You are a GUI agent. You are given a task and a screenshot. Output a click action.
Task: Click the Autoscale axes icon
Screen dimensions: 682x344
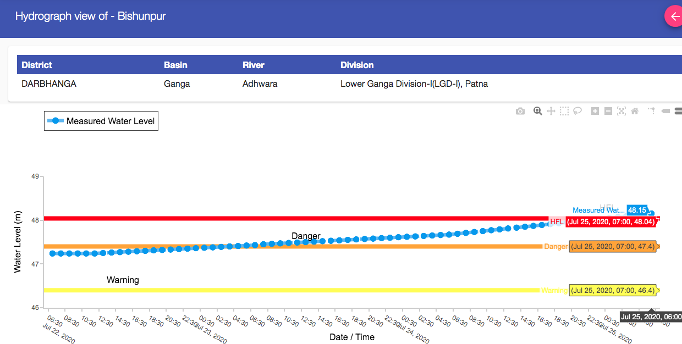coord(621,112)
